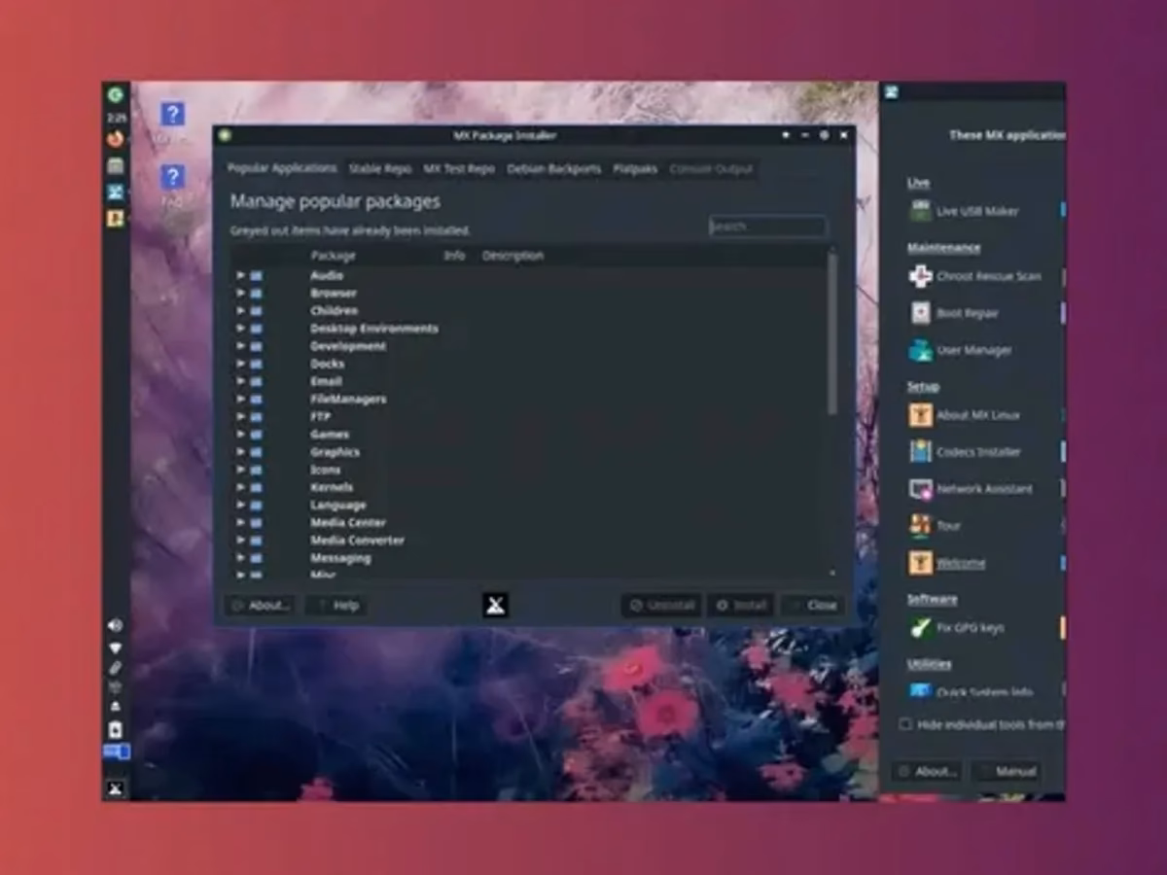
Task: Expand the Desktop Environments category
Action: [240, 328]
